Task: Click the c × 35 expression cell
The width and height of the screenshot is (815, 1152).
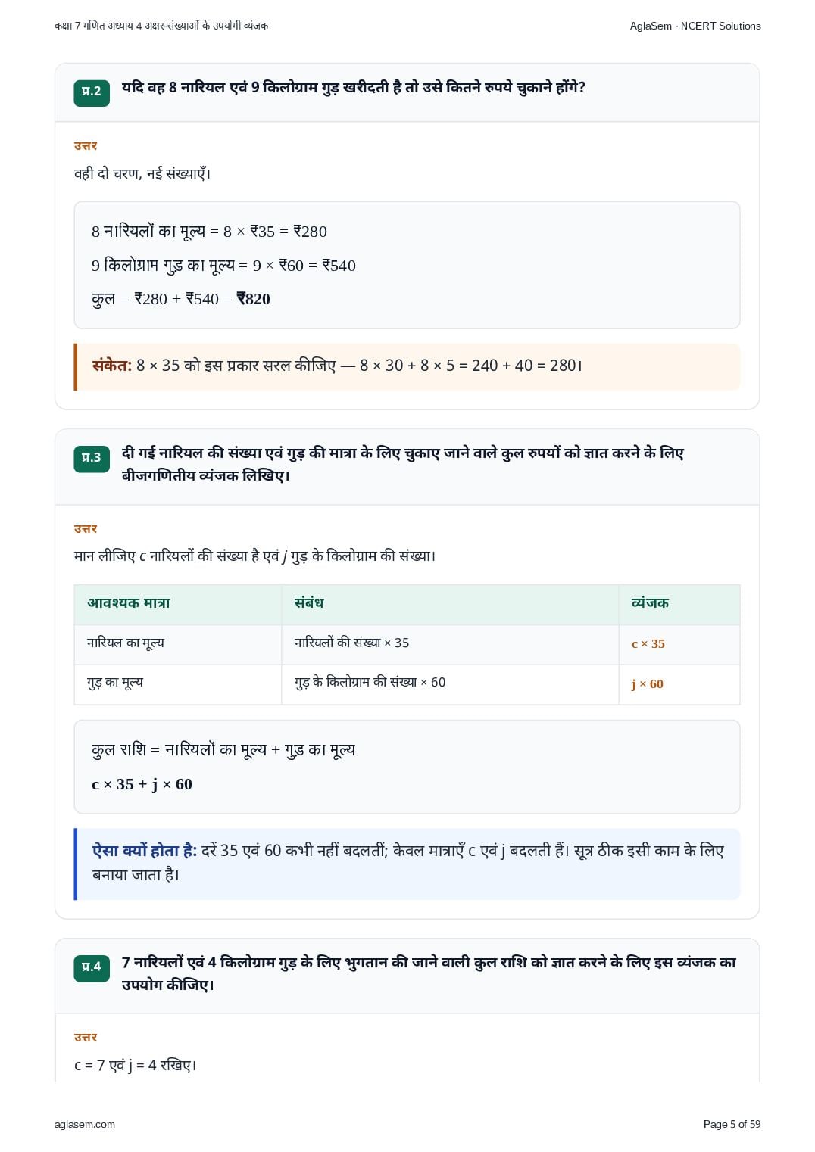Action: (x=679, y=644)
